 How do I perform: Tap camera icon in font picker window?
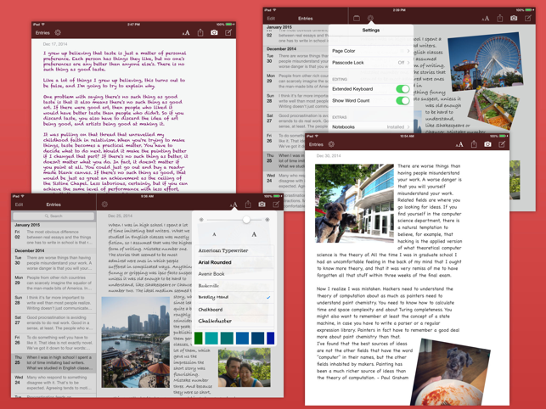tap(262, 204)
